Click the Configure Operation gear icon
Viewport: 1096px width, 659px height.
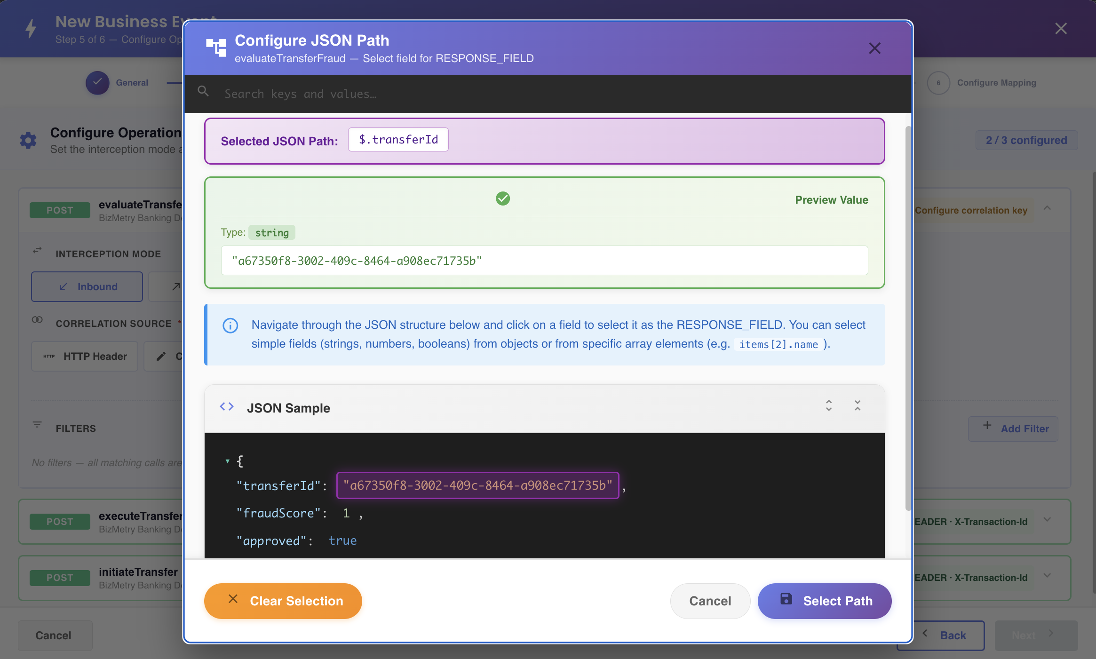click(28, 140)
